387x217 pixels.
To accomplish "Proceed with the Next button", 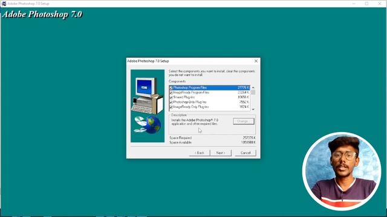I will (x=221, y=153).
